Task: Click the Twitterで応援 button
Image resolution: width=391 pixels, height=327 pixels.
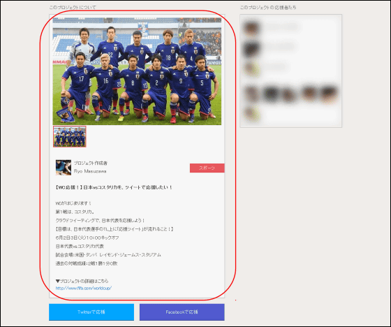Action: [x=91, y=312]
